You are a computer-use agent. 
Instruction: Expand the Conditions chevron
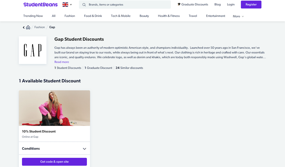tap(84, 149)
